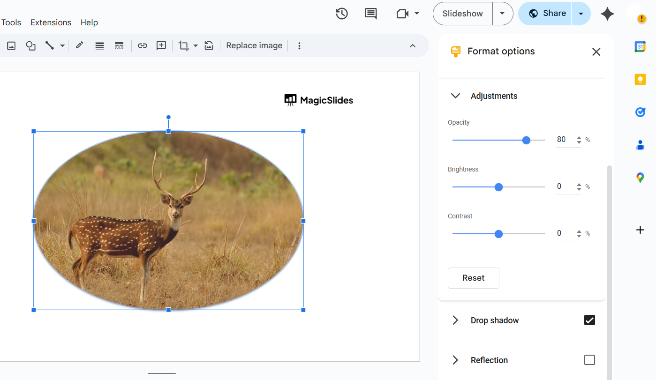Select the crop image tool
Image resolution: width=656 pixels, height=380 pixels.
tap(183, 45)
